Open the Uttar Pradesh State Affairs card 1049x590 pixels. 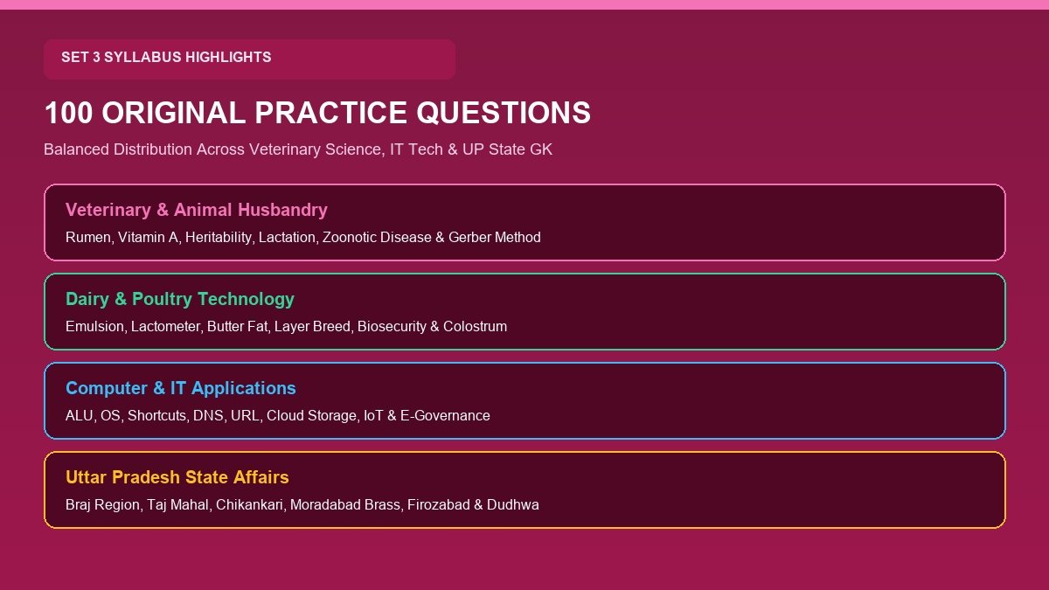(524, 489)
